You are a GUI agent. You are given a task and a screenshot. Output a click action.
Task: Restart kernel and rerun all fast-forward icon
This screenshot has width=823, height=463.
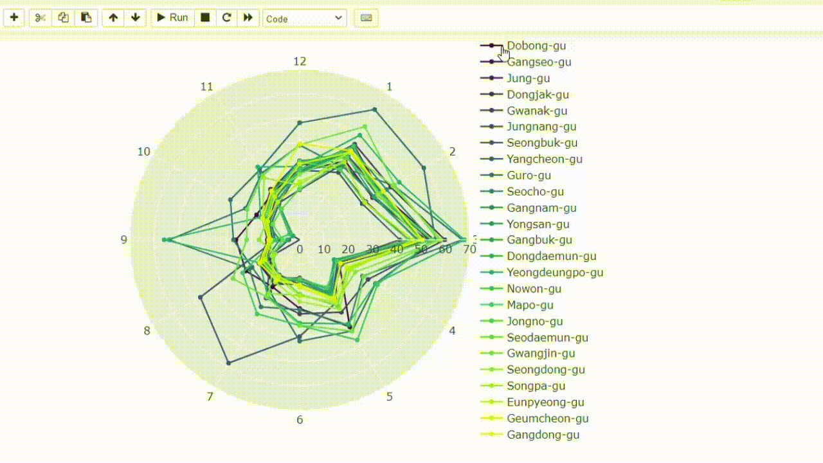tap(248, 17)
